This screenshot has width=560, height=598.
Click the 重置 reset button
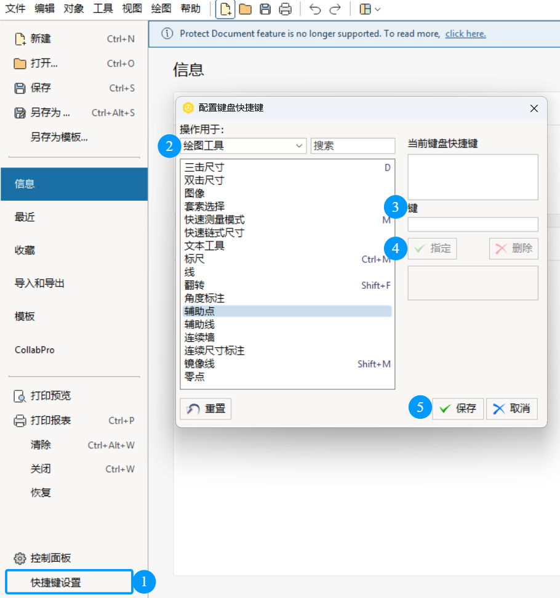click(x=206, y=409)
